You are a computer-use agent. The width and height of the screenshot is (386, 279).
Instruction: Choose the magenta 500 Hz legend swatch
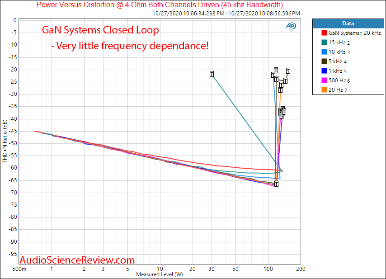[x=324, y=80]
